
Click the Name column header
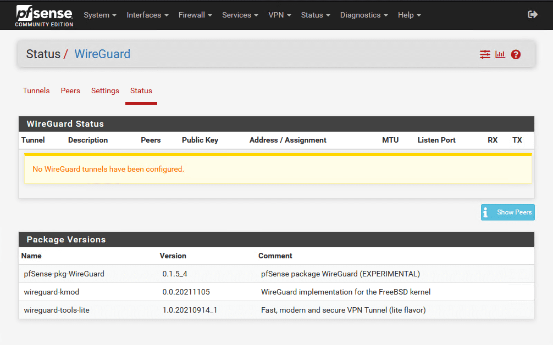(x=31, y=256)
